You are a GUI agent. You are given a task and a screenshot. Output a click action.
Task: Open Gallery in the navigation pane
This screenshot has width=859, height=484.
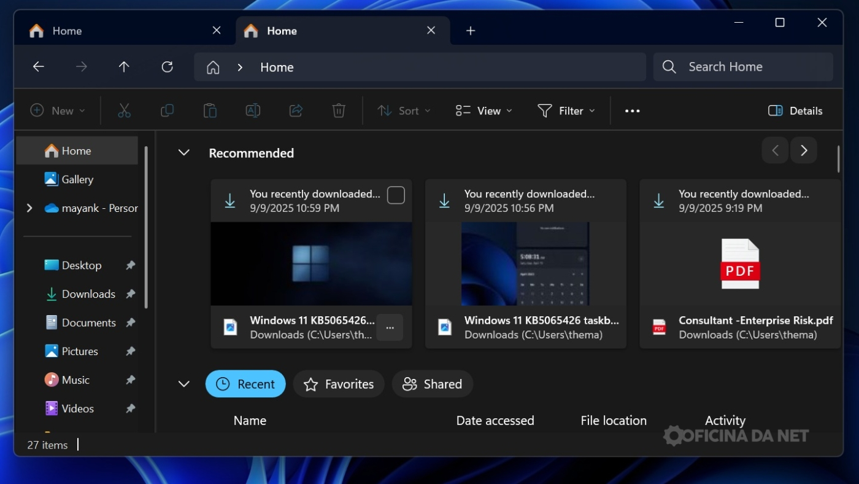point(77,179)
